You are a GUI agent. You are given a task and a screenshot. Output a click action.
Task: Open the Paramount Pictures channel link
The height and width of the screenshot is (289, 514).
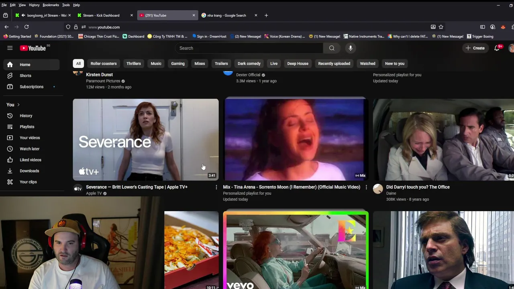click(103, 81)
